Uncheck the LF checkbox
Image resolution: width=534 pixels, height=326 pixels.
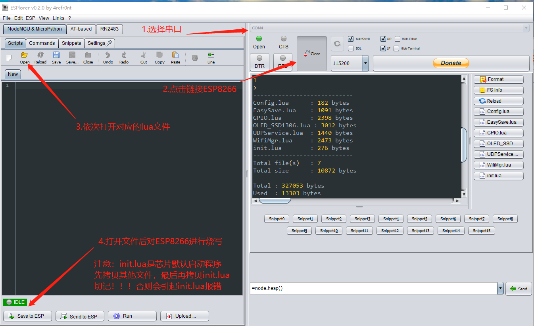tap(383, 48)
